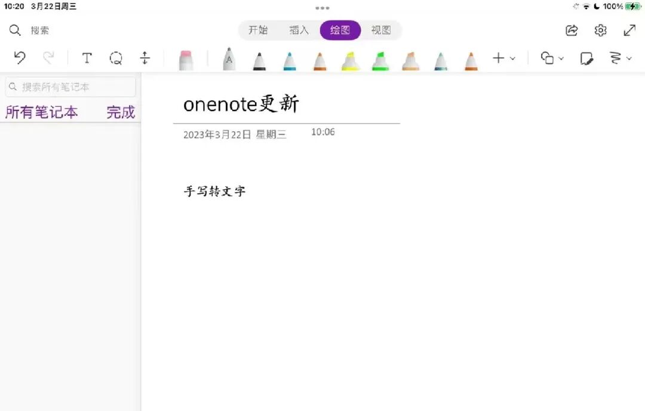The height and width of the screenshot is (411, 645).
Task: Open the drawing mode stylus options
Action: (615, 58)
